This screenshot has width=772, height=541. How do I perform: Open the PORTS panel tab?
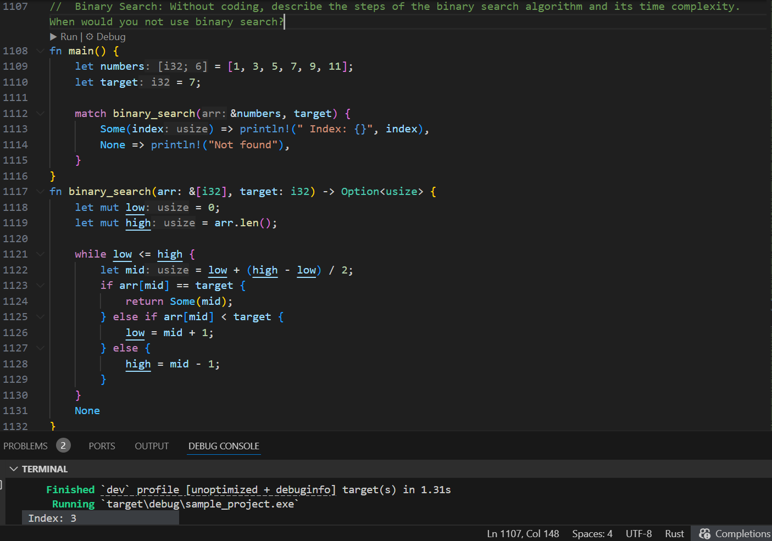point(102,446)
